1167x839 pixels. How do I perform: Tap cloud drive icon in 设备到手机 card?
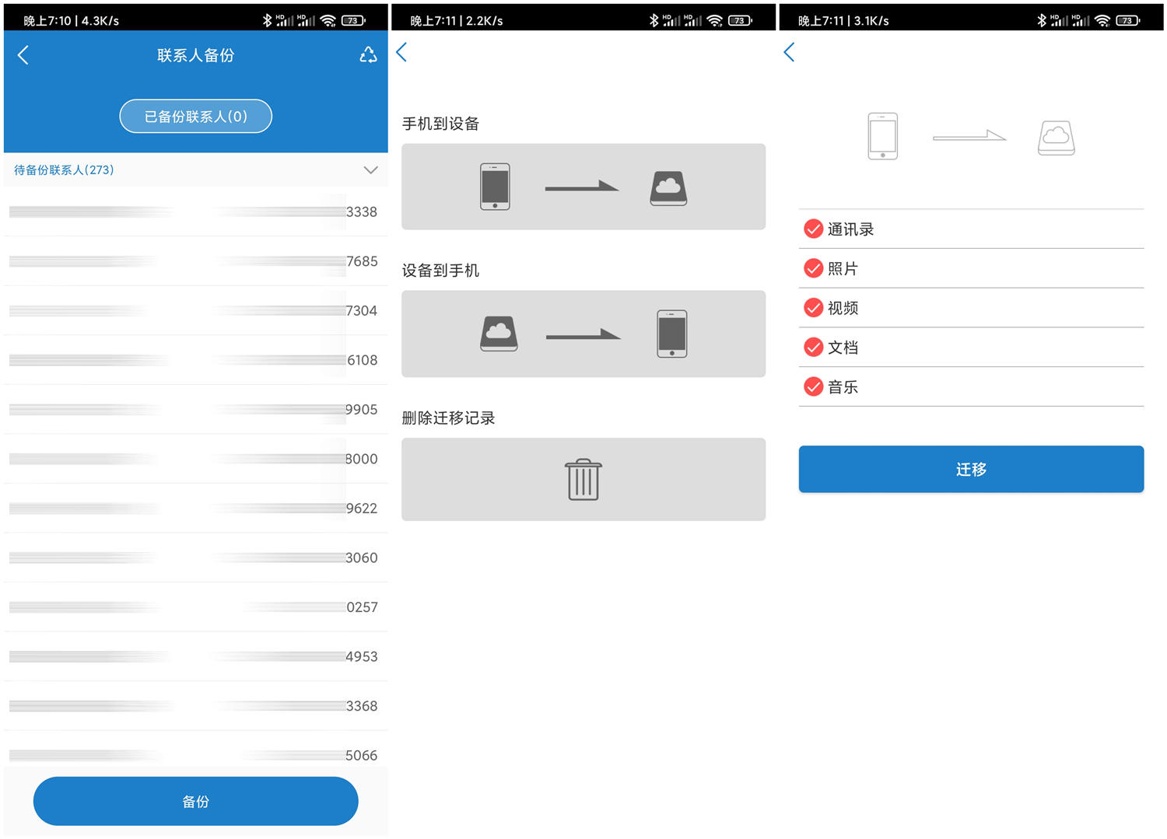(499, 334)
